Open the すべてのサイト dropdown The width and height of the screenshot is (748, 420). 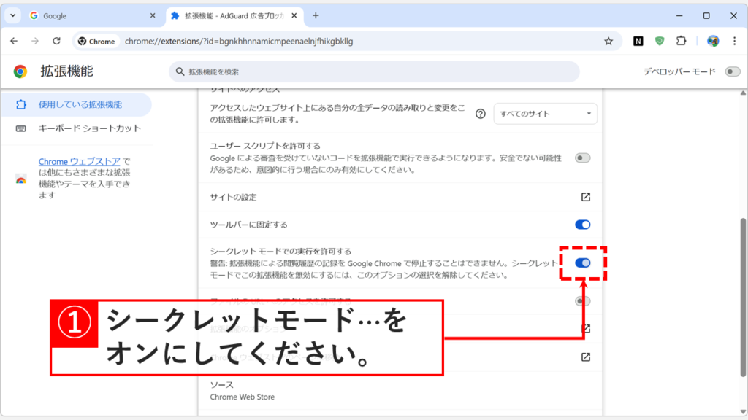pyautogui.click(x=545, y=114)
